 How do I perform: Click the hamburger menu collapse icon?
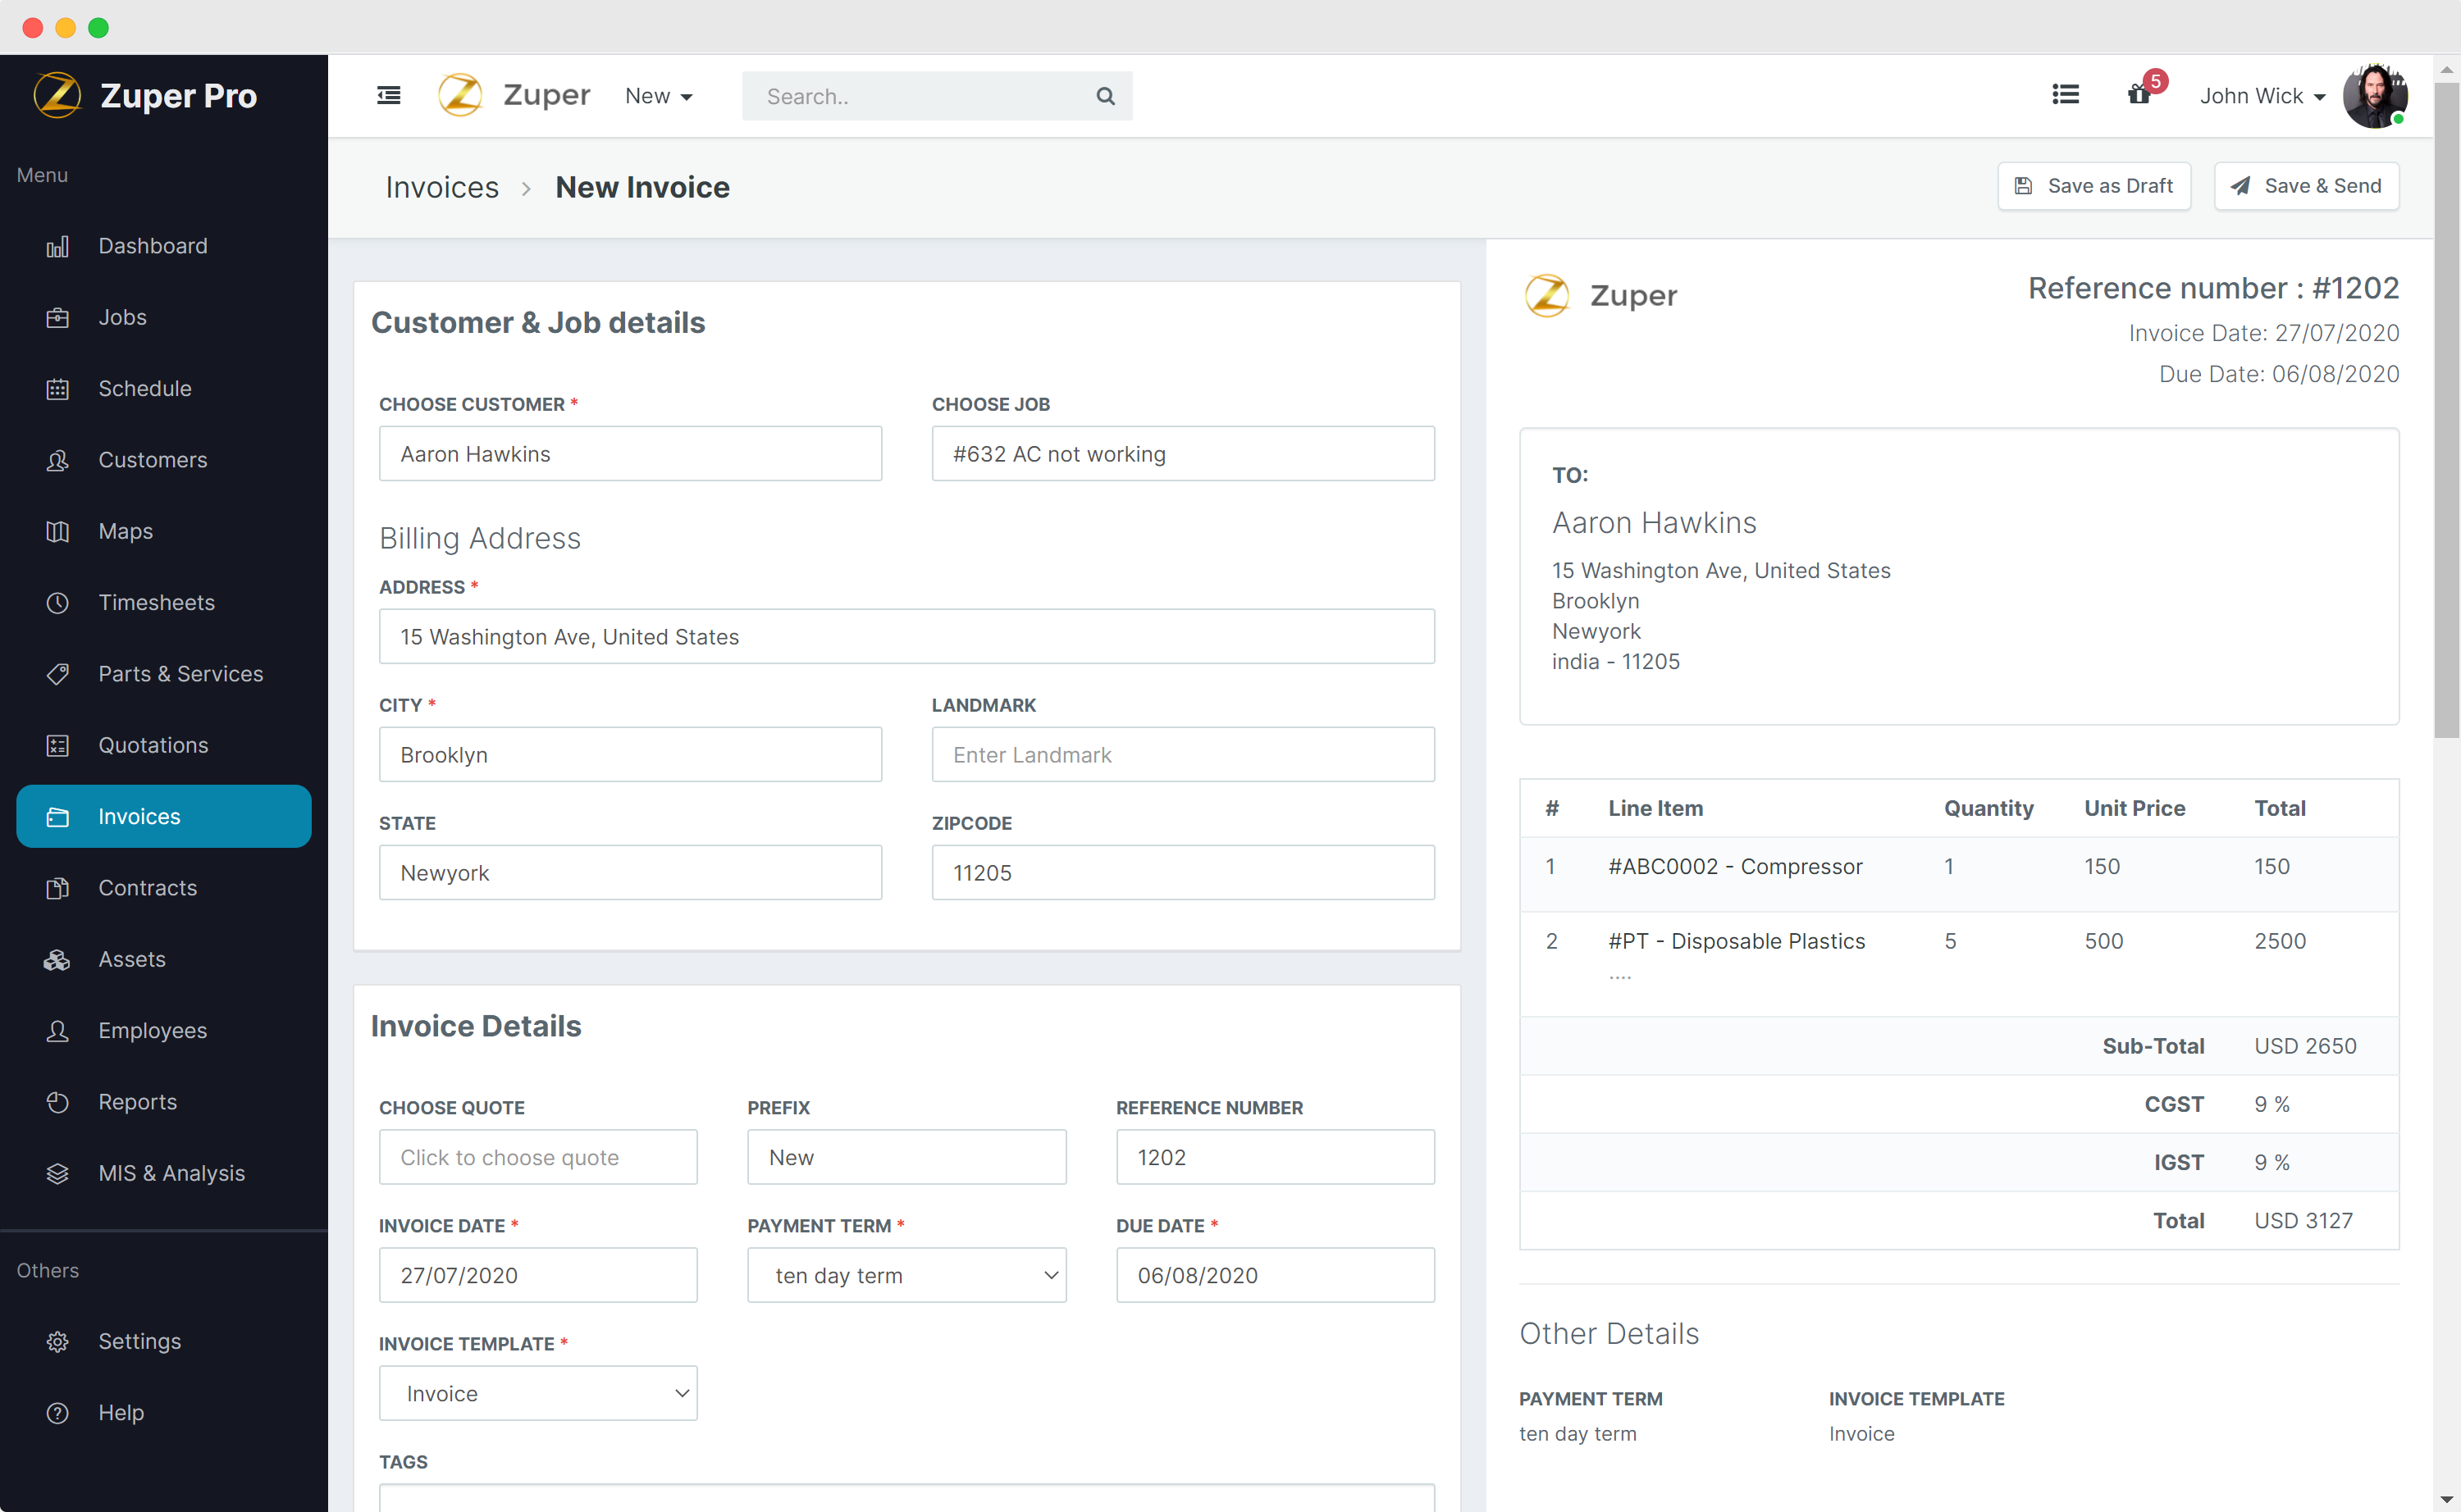click(x=389, y=96)
